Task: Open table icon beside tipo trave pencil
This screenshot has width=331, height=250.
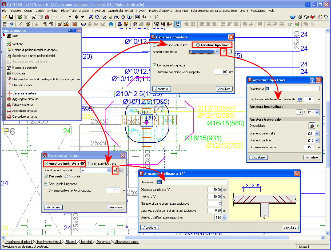Action: [230, 51]
